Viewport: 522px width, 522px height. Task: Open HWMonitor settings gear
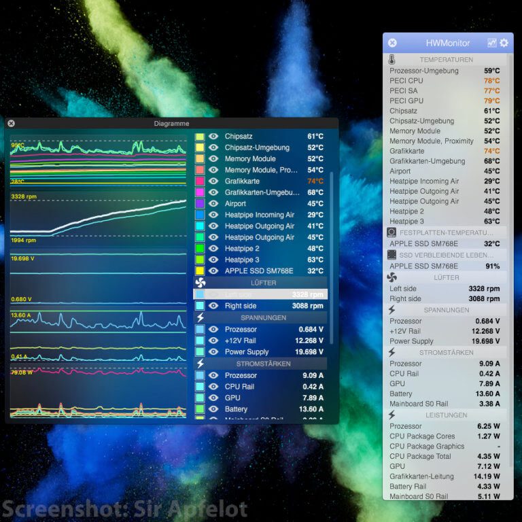pos(504,43)
